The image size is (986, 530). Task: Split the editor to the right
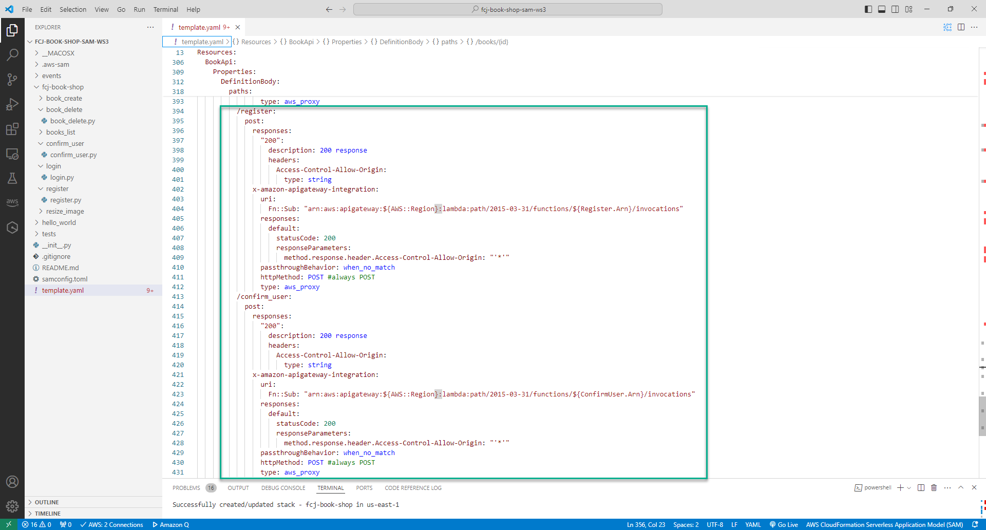[x=961, y=27]
